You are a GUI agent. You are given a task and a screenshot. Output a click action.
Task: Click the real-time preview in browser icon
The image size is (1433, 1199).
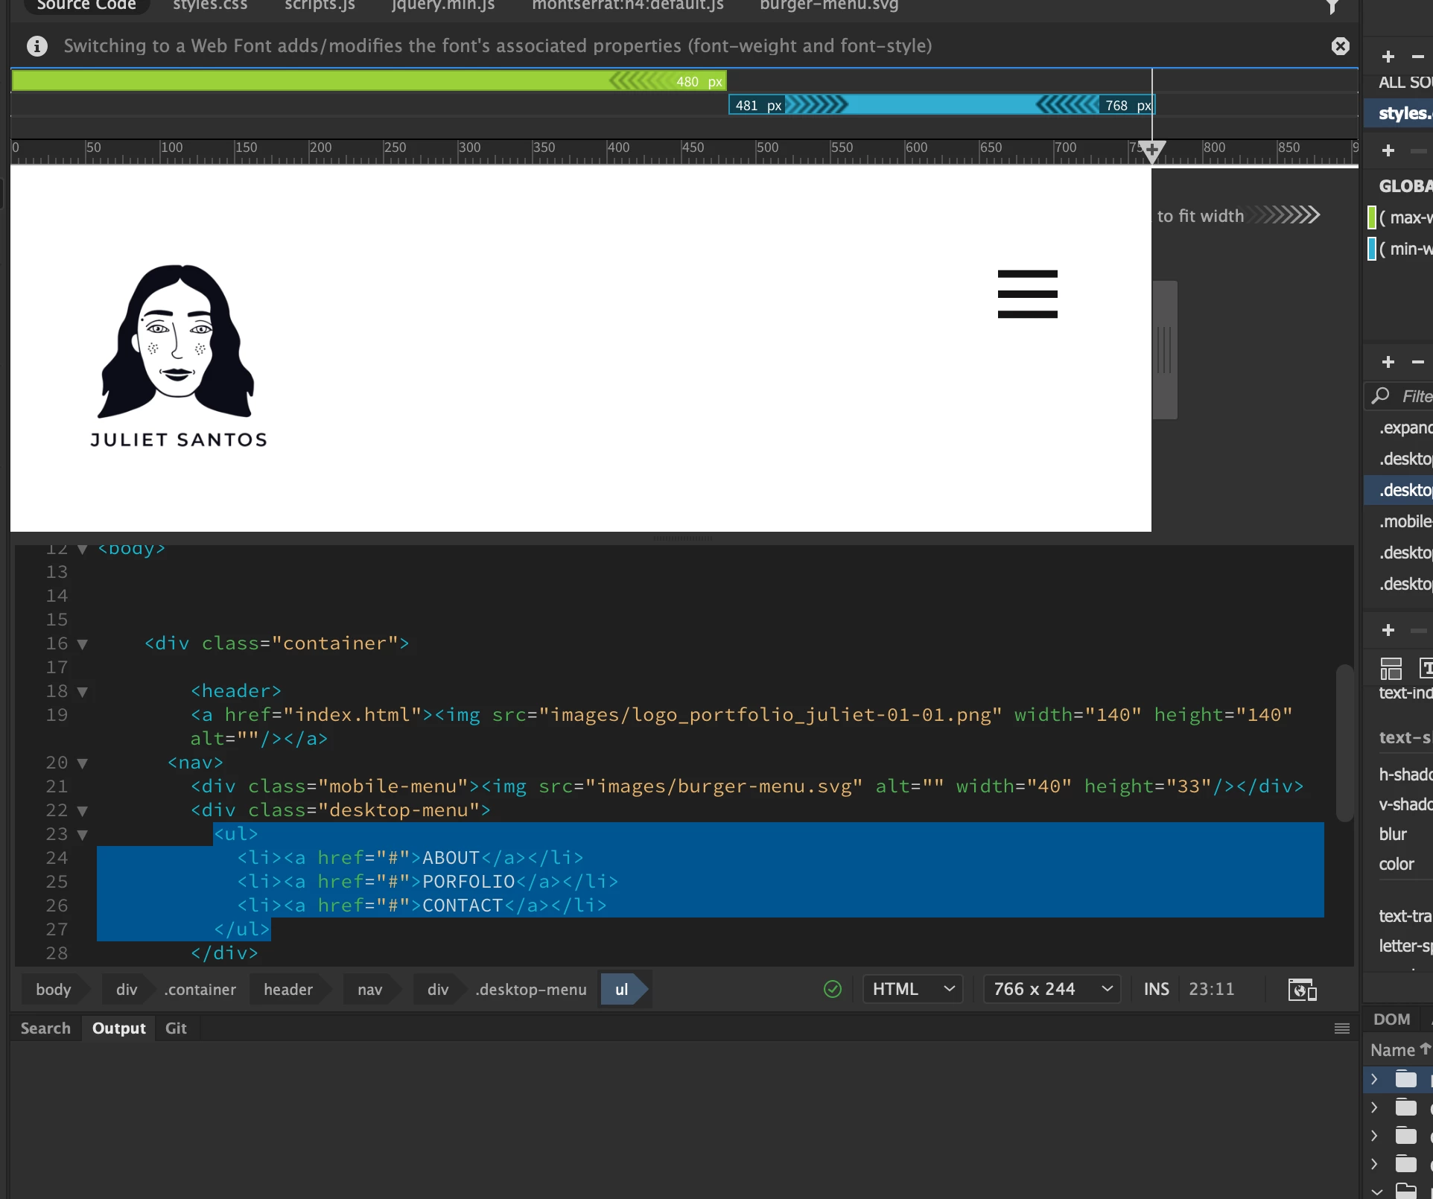[x=1302, y=990]
